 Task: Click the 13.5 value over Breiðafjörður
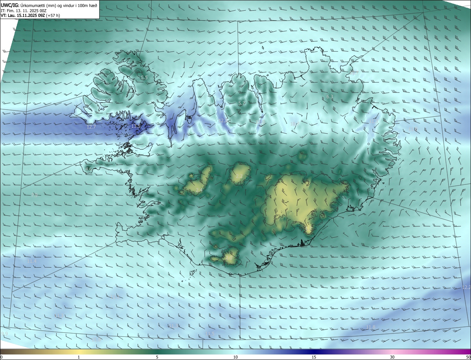pos(136,126)
